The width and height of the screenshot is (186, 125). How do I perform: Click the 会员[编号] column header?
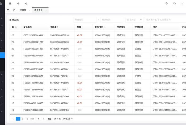[x=100, y=27]
